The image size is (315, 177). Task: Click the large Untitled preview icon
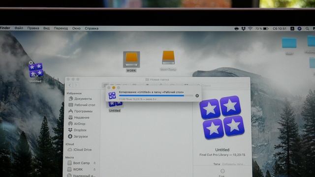[x=222, y=117]
